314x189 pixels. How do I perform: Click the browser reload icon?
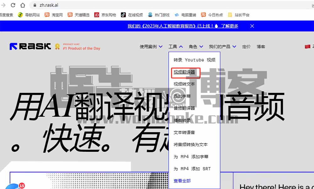click(13, 5)
